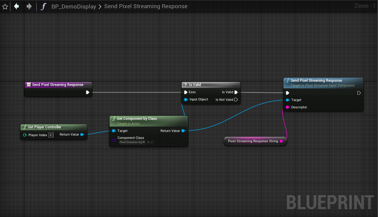Click the star bookmark icon
Viewport: 378px width, 217px height.
click(x=5, y=6)
